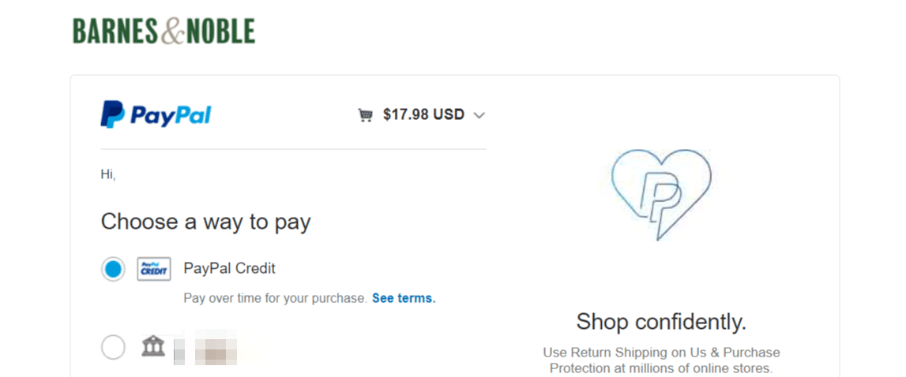Screen dimensions: 906x377
Task: Click the ampersand in Barnes & Noble logo
Action: point(171,32)
